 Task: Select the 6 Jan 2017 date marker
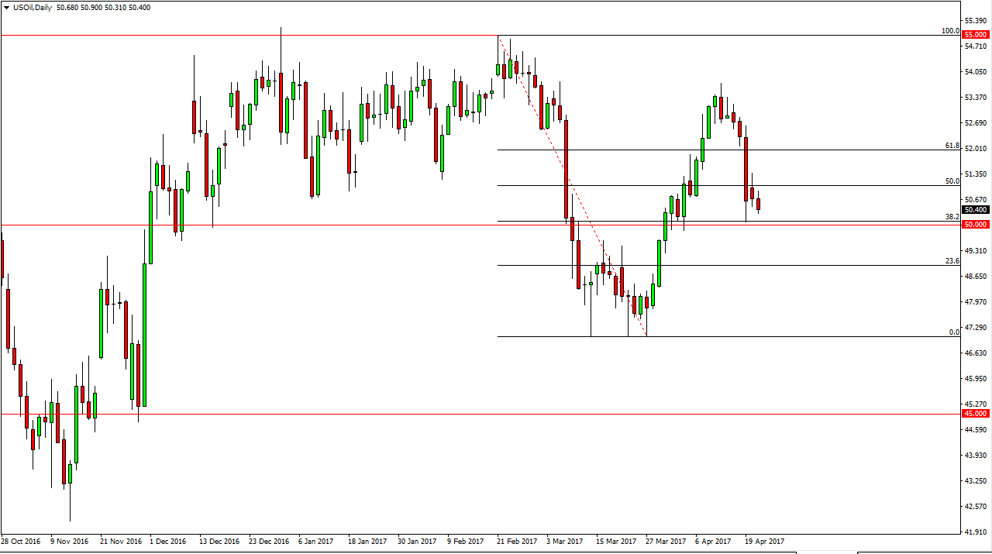[x=316, y=542]
